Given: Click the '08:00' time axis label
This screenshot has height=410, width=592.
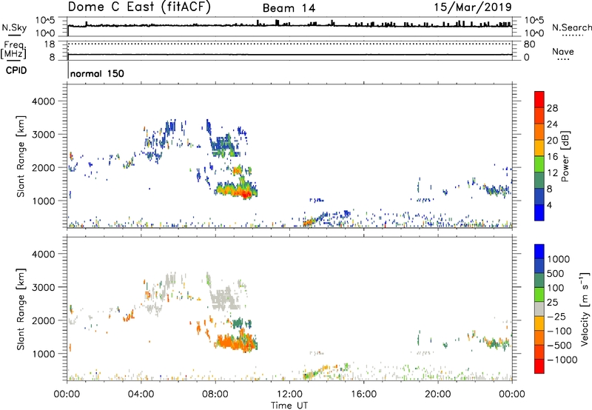Looking at the screenshot, I should pyautogui.click(x=215, y=394).
